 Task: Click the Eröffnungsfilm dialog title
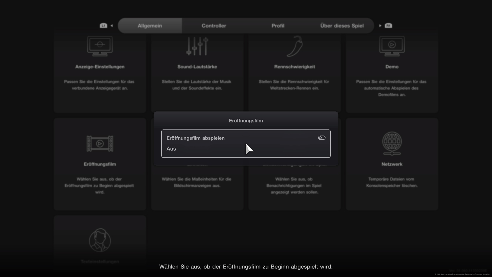(246, 121)
